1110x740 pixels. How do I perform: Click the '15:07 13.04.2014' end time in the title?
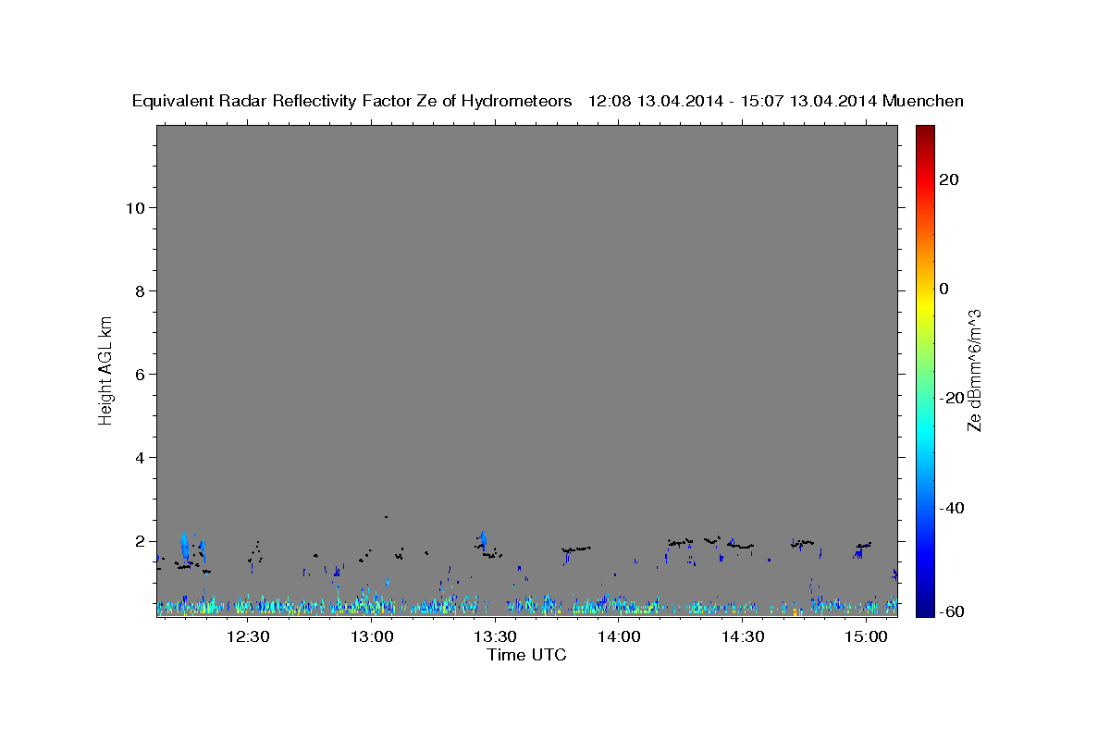808,101
